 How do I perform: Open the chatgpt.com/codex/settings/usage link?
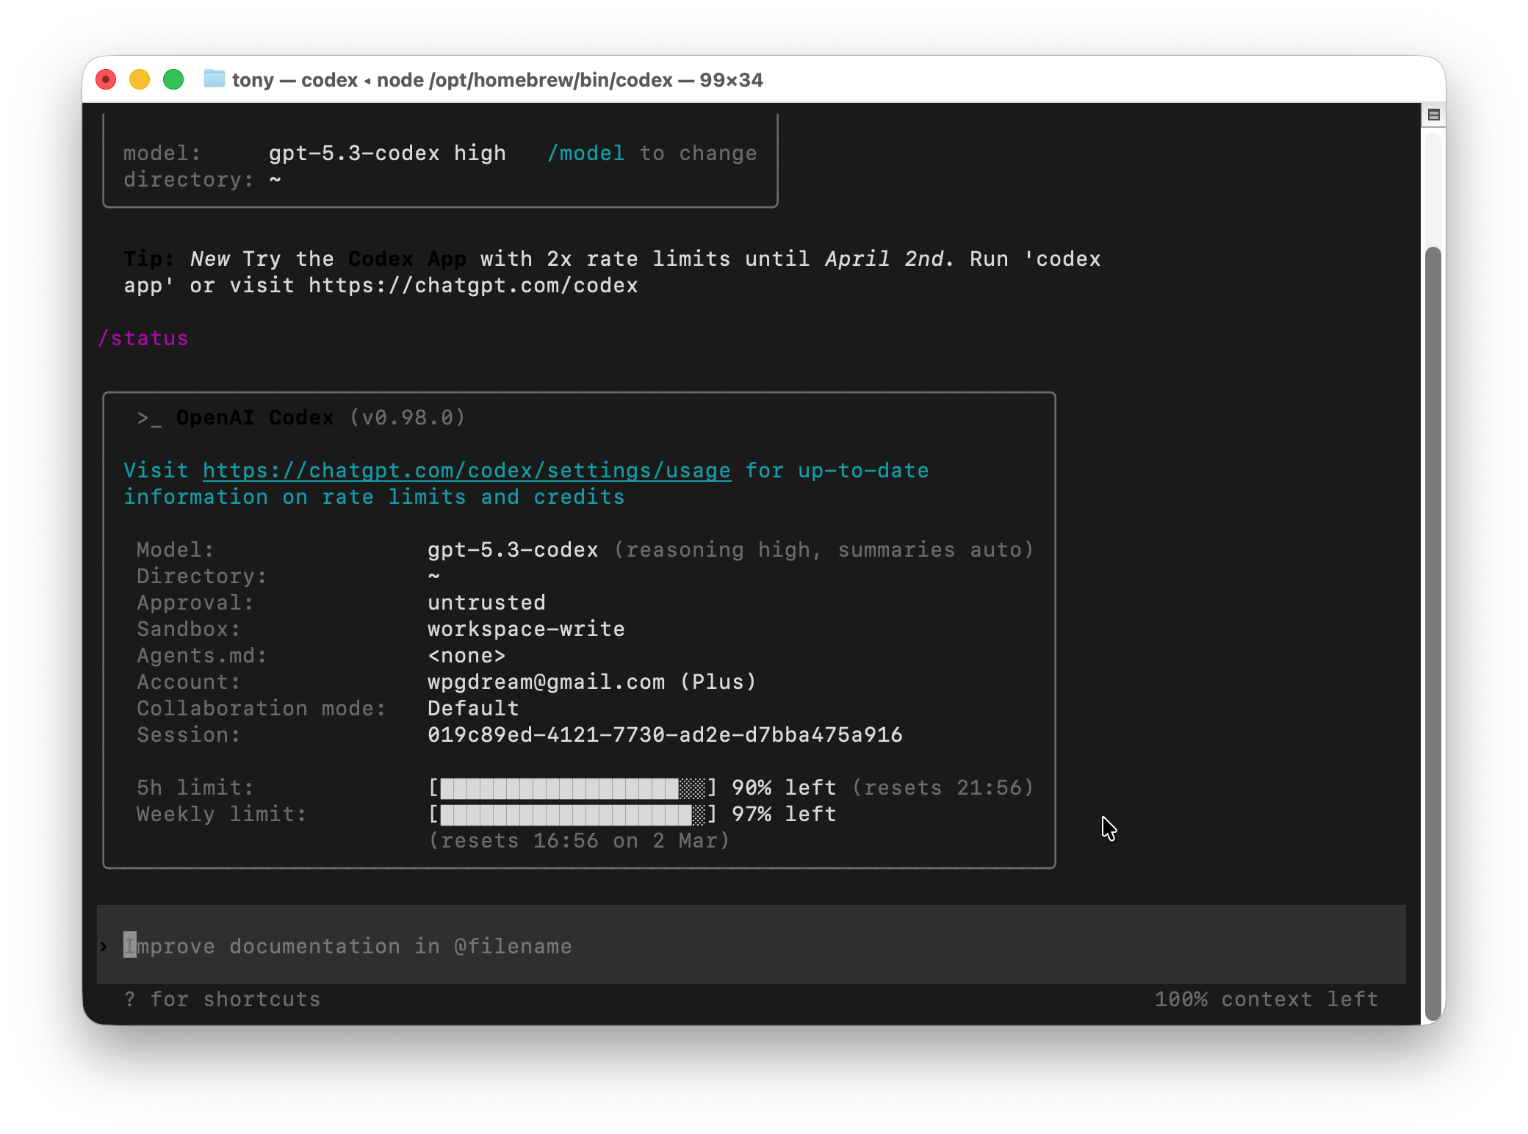coord(466,471)
